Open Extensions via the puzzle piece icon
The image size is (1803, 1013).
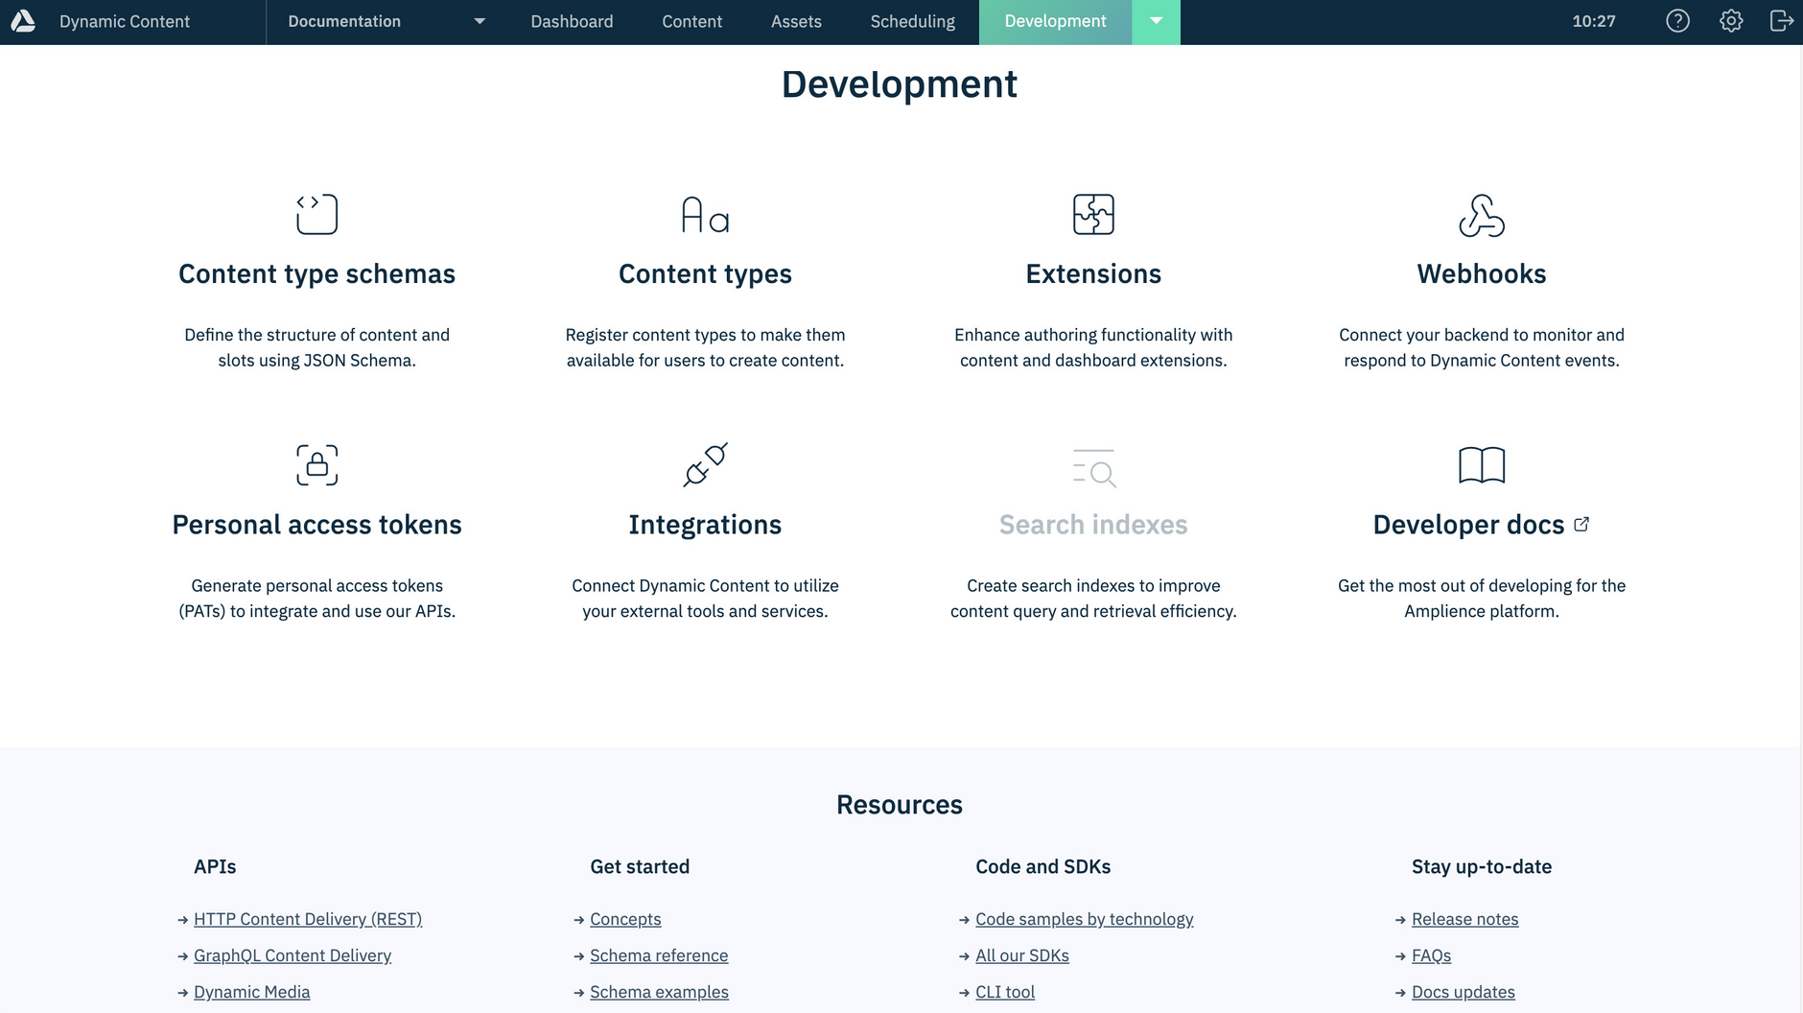click(x=1093, y=214)
